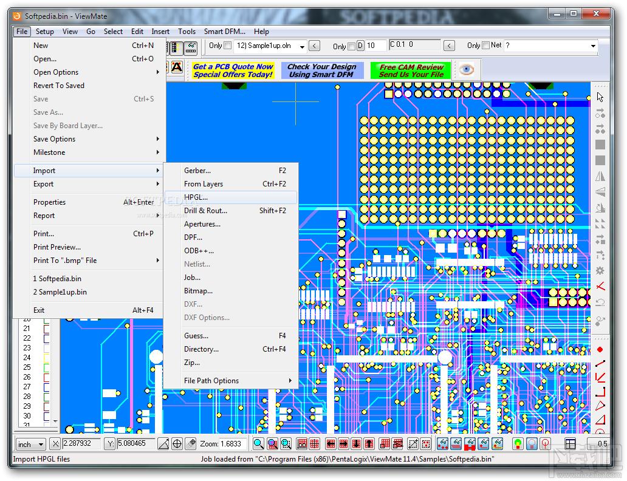Toggle the Only checkbox beside D-code field
This screenshot has width=627, height=481.
pyautogui.click(x=352, y=46)
